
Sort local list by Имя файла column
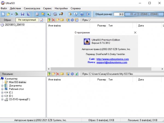68,80
